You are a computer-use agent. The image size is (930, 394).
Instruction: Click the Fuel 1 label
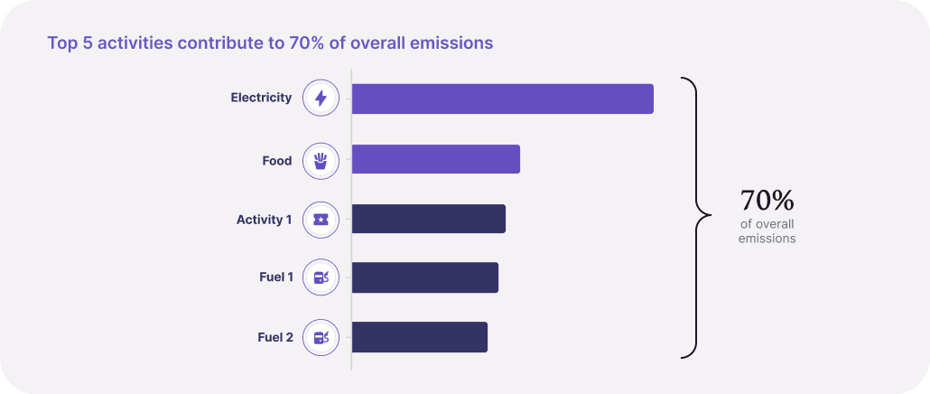pyautogui.click(x=275, y=277)
